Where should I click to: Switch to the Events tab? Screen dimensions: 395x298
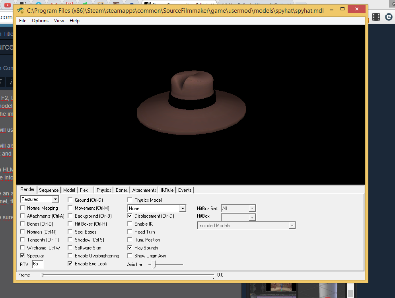pos(185,190)
